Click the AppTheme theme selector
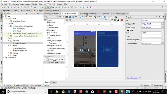This screenshot has height=94, width=167. (x=99, y=17)
